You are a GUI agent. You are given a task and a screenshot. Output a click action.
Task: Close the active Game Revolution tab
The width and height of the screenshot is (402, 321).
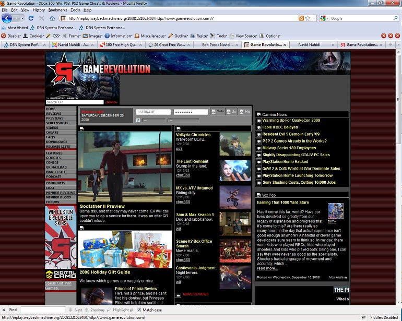[x=285, y=44]
